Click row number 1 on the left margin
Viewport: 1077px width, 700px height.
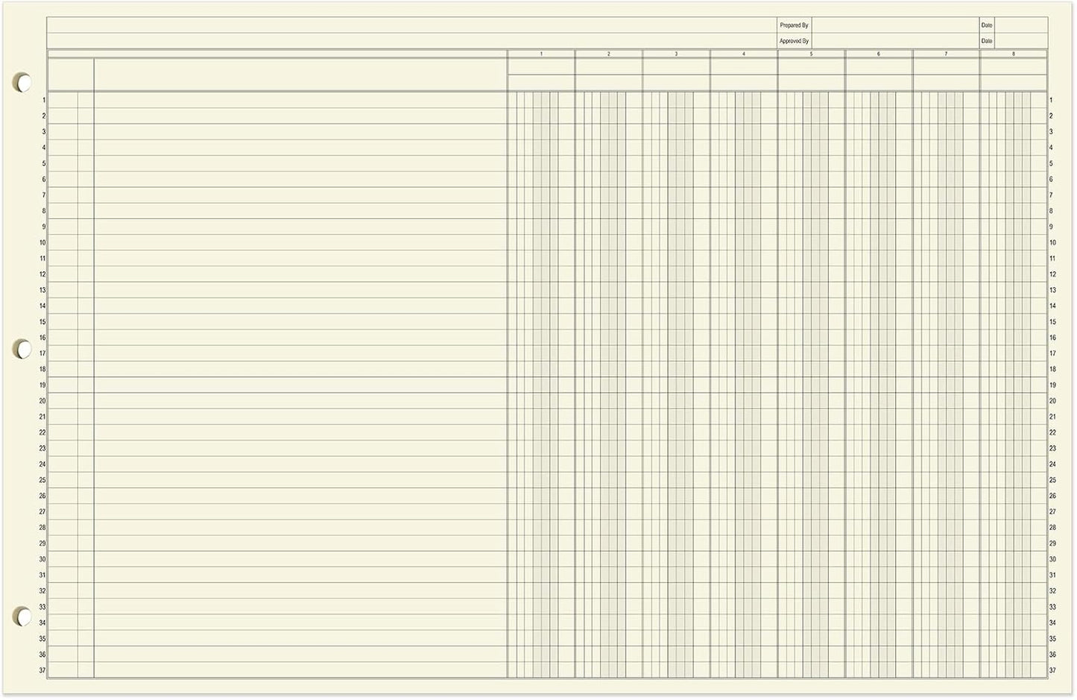tap(42, 99)
